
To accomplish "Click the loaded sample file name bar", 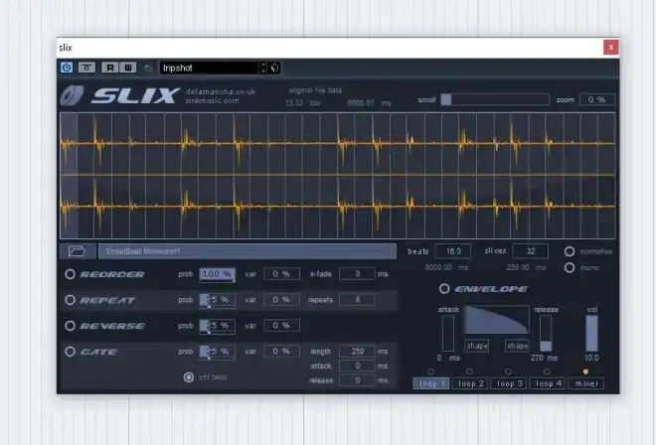I will click(x=247, y=251).
